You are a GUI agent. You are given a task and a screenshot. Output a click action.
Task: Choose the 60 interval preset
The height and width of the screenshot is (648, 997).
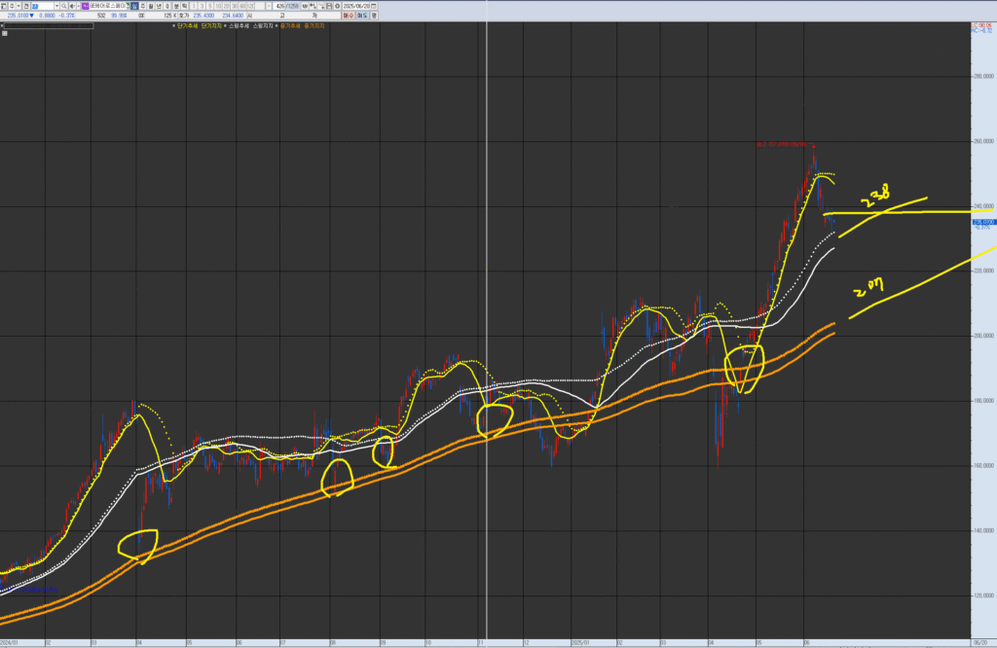[x=242, y=6]
